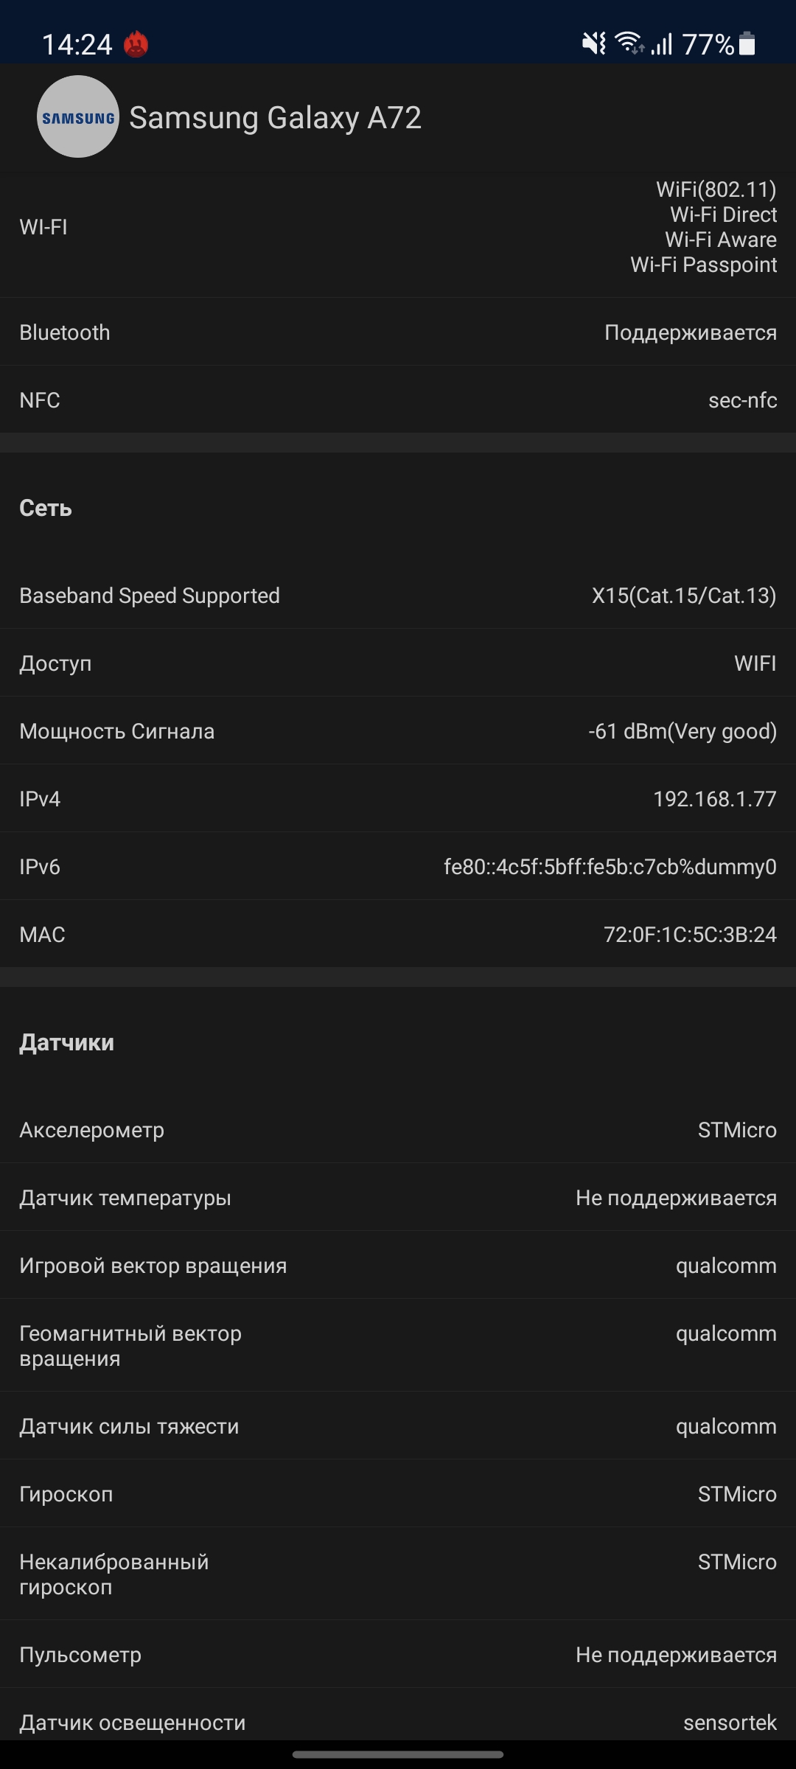This screenshot has height=1769, width=796.
Task: Select the Мощность Сигнала row
Action: pos(398,731)
